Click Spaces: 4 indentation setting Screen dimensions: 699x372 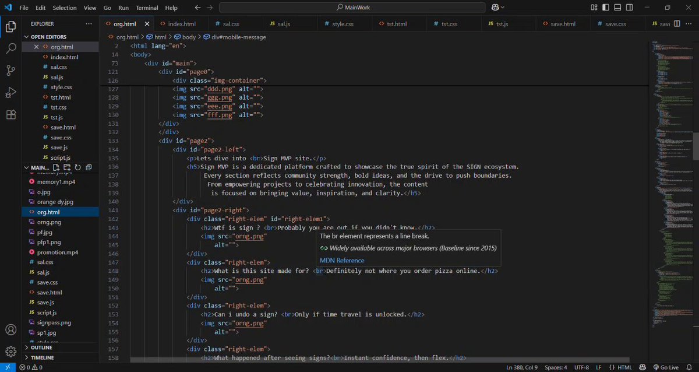click(556, 367)
